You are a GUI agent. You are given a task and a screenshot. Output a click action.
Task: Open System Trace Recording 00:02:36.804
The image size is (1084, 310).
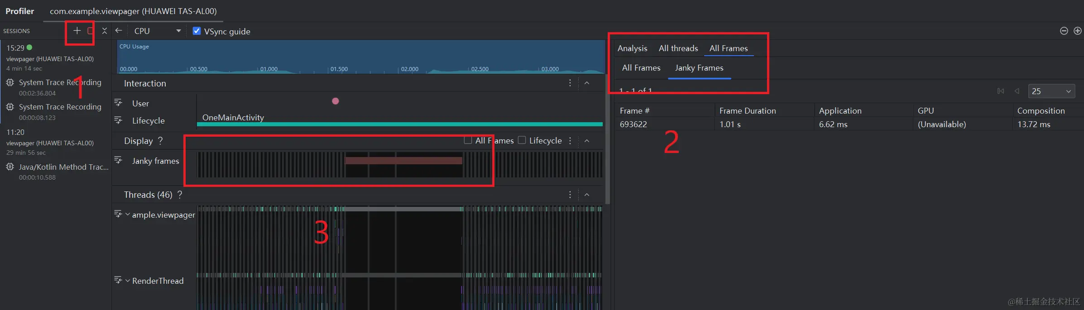56,87
